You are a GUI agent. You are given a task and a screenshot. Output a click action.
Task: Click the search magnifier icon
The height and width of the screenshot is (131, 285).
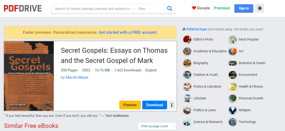(169, 9)
